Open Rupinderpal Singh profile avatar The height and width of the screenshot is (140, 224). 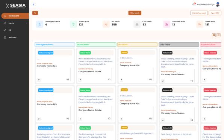click(218, 4)
